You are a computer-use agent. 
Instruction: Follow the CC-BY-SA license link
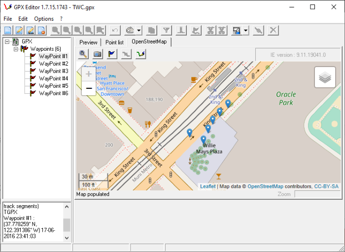click(326, 186)
